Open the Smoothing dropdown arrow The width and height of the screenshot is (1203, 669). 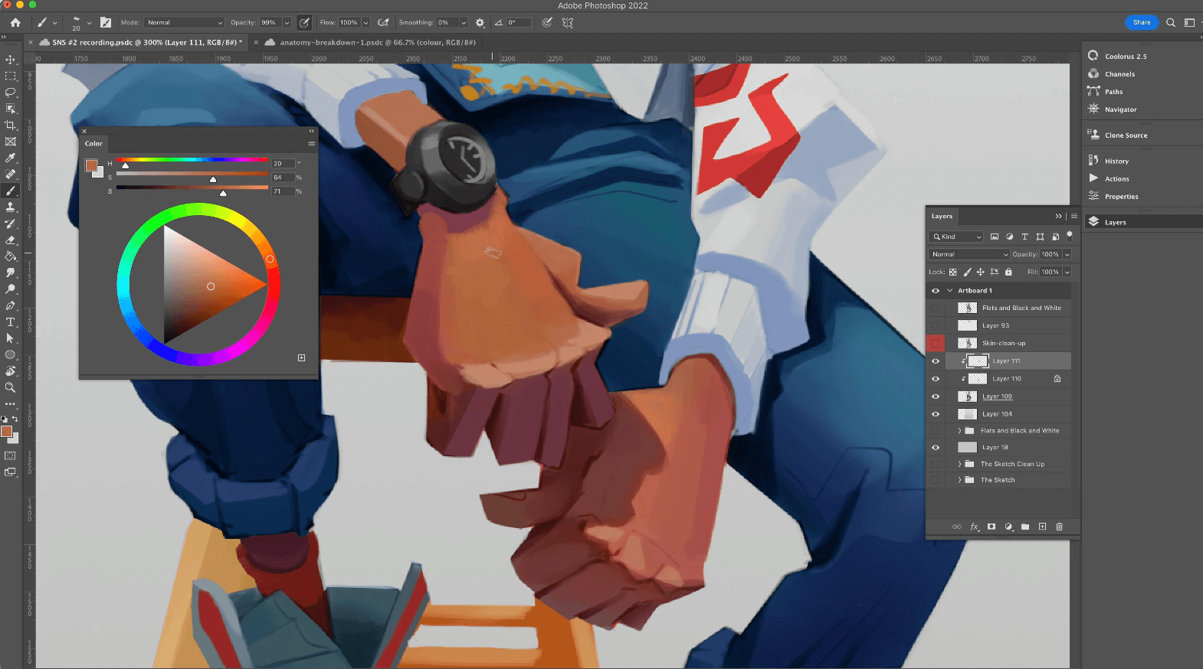tap(463, 23)
